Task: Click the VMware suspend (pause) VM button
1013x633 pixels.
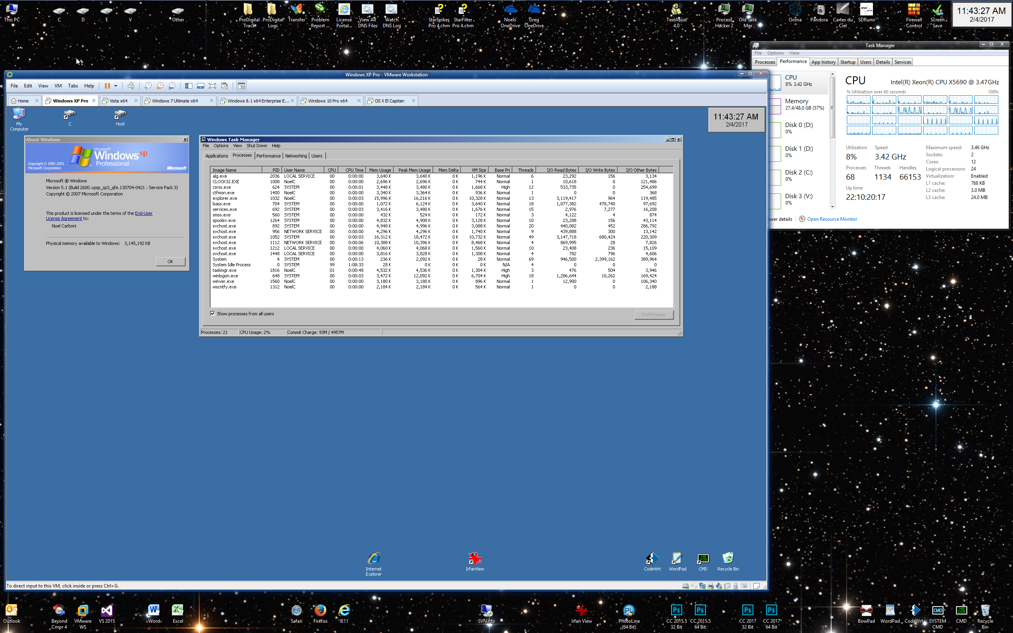Action: (107, 86)
